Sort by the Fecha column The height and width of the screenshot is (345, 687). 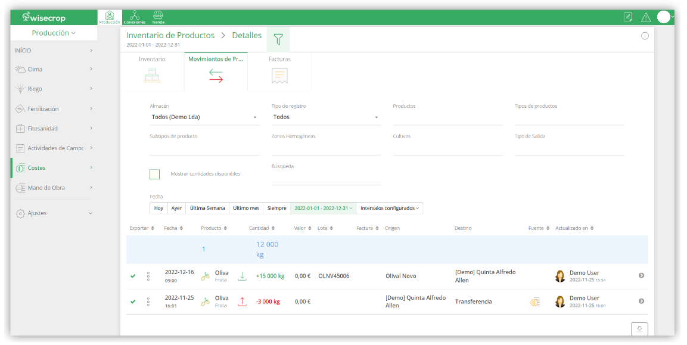click(173, 228)
